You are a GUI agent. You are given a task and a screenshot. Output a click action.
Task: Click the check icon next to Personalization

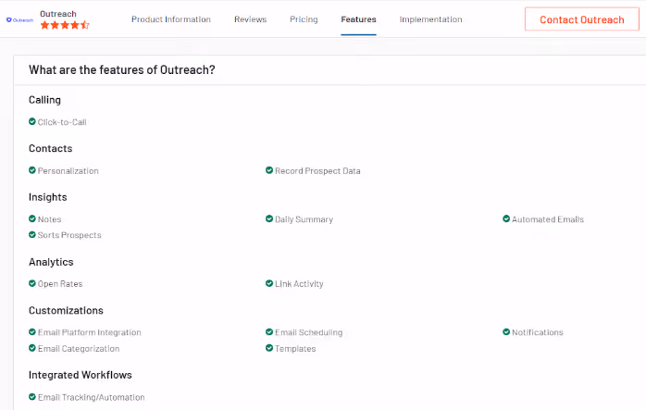point(32,170)
